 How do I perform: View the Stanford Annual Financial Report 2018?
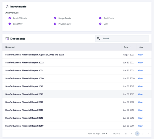point(140,94)
